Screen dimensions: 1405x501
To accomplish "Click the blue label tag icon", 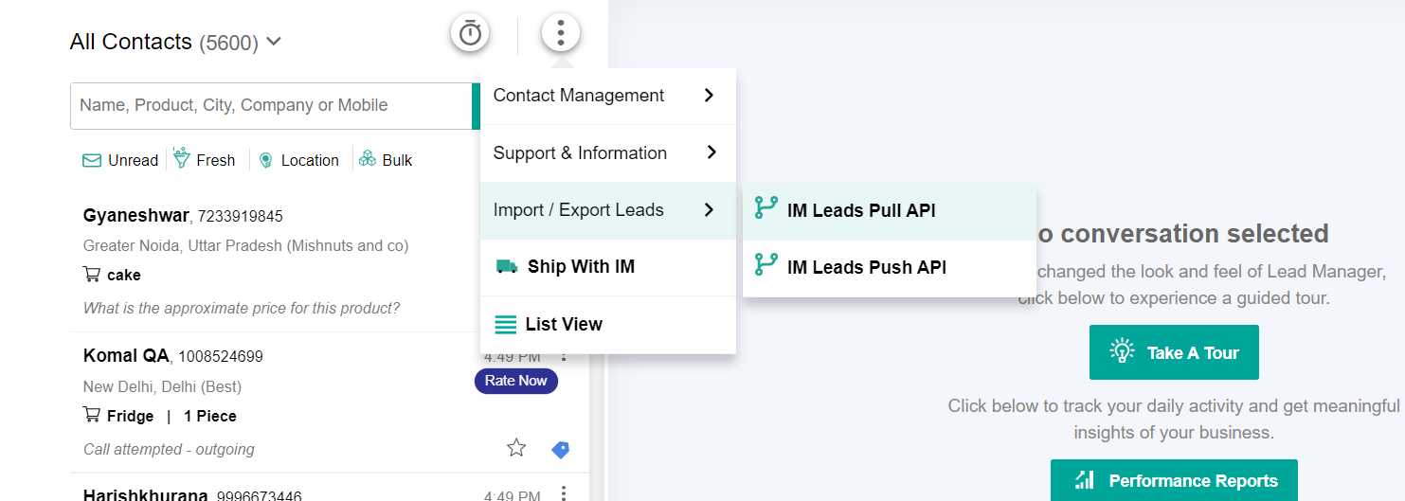I will [560, 450].
